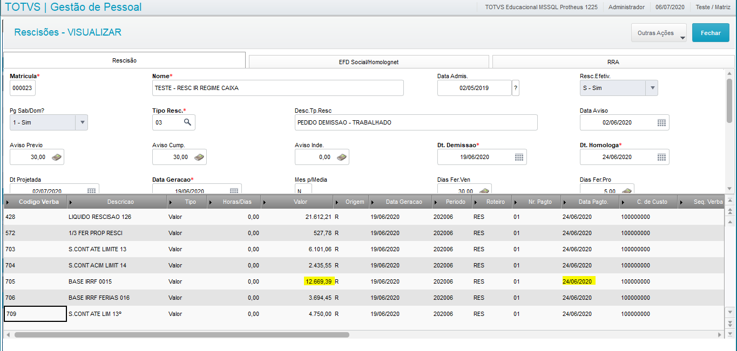Click calculator icon in Dias Fer.Pro
Viewport: 737px width, 351px height.
click(x=627, y=190)
